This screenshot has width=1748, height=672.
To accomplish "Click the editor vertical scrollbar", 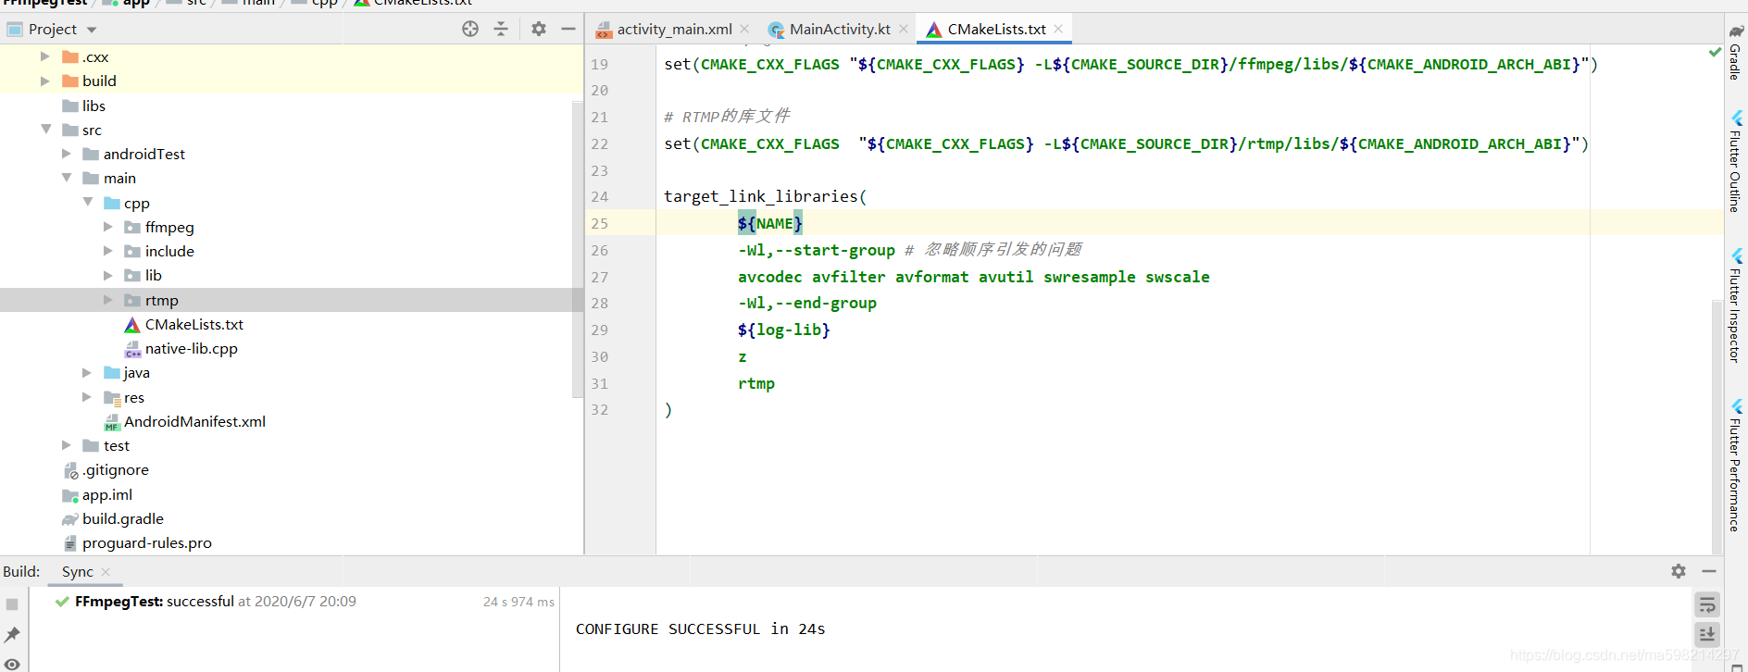I will pos(1717,426).
